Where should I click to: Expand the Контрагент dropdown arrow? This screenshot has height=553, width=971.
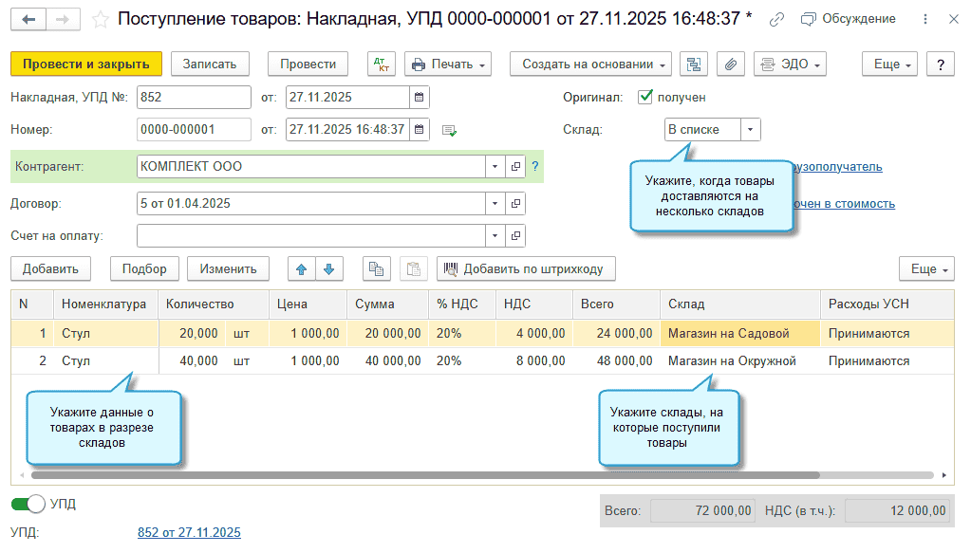pyautogui.click(x=495, y=166)
